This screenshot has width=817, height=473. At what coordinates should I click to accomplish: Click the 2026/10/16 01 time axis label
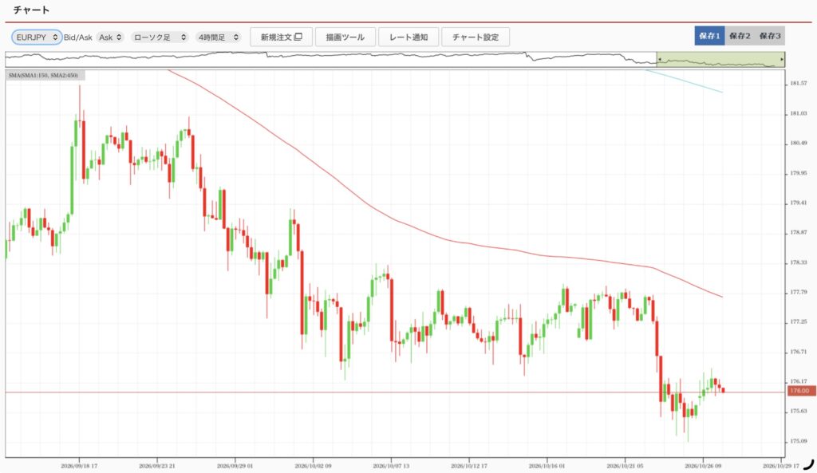tap(547, 466)
